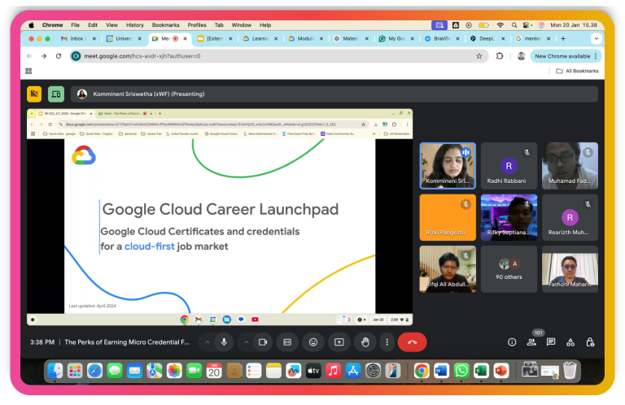Expand audio settings chevron beside microphone
The image size is (625, 405).
208,342
